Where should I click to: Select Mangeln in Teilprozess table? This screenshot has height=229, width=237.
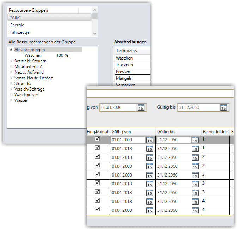pos(132,78)
